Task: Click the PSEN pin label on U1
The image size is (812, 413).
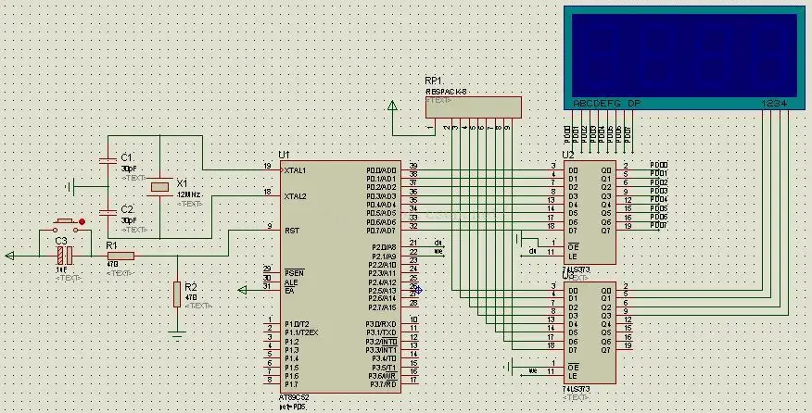Action: (x=294, y=273)
